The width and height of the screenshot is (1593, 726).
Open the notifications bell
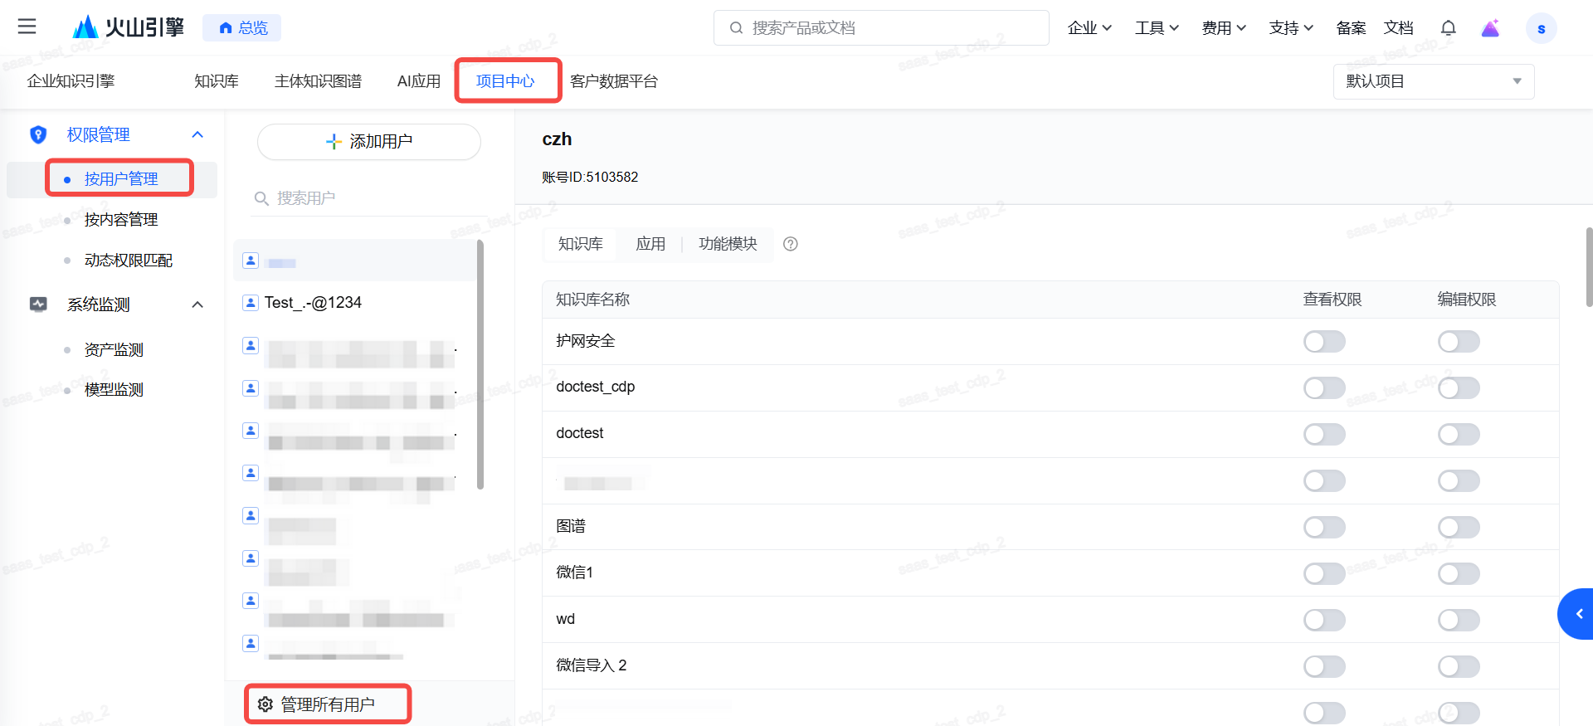tap(1448, 28)
